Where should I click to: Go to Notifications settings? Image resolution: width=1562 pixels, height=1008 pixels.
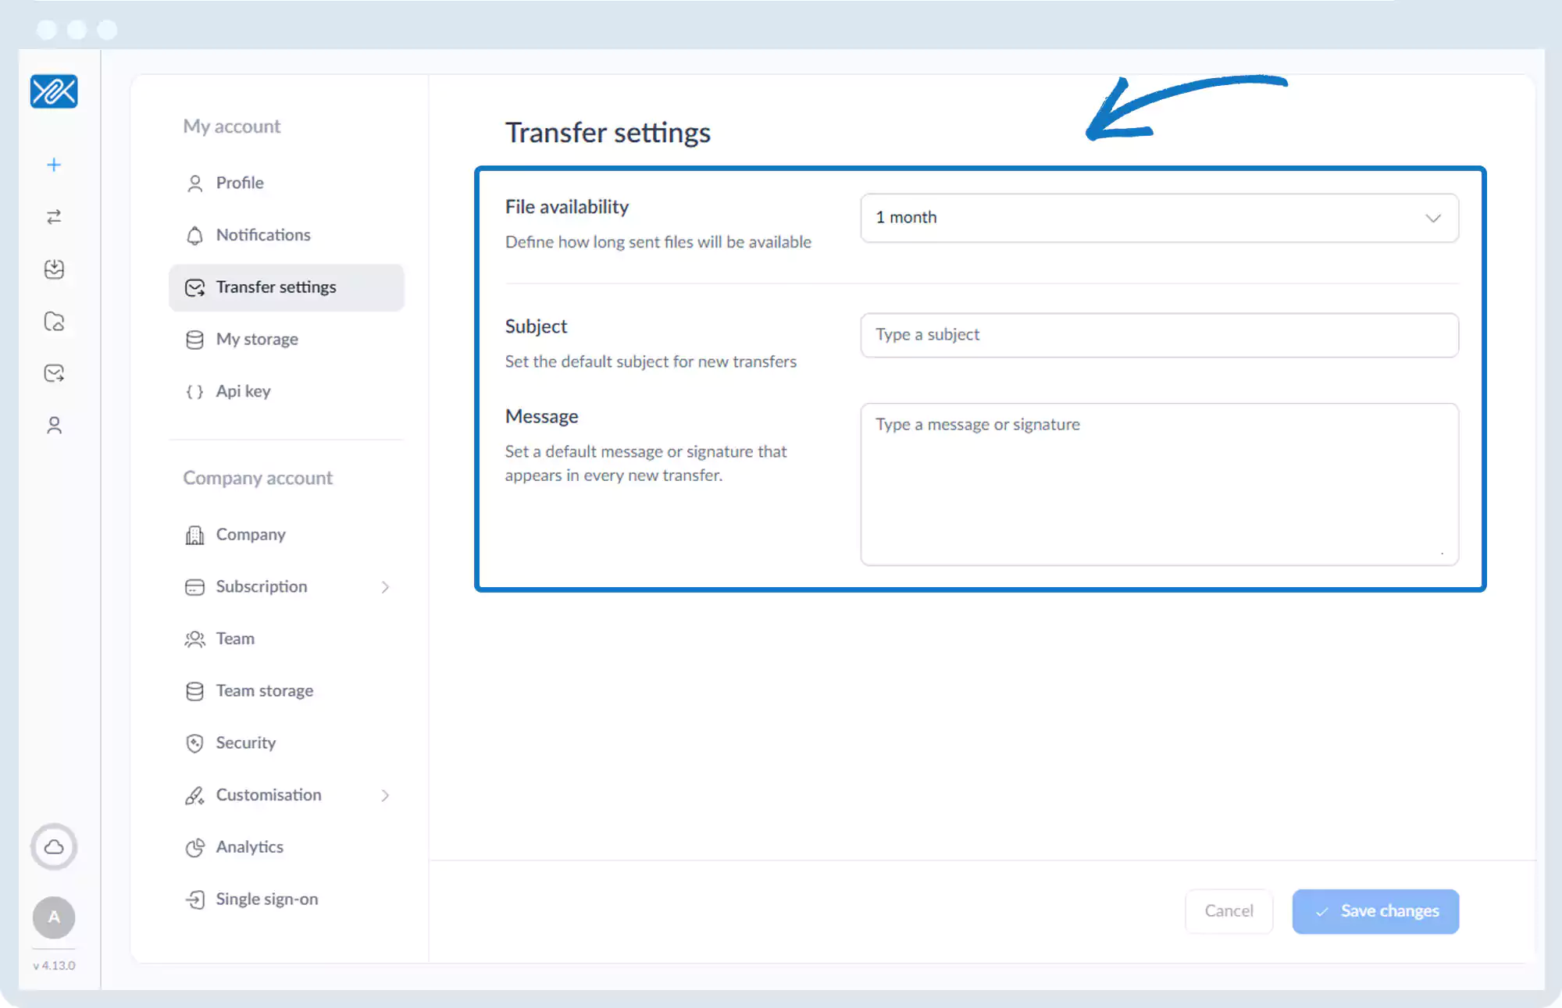[x=263, y=235]
